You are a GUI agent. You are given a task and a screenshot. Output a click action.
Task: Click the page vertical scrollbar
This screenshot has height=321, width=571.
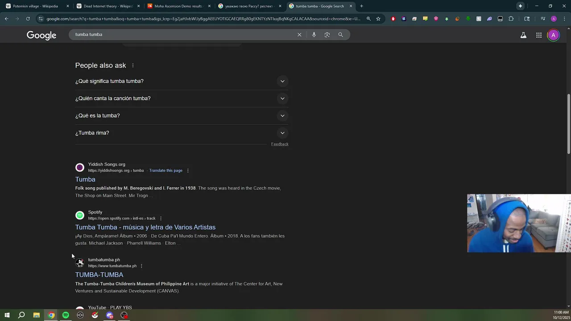coord(568,124)
